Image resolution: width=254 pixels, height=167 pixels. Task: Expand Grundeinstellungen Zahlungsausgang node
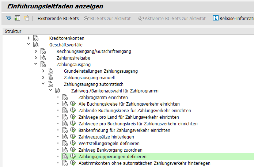tap(43, 71)
